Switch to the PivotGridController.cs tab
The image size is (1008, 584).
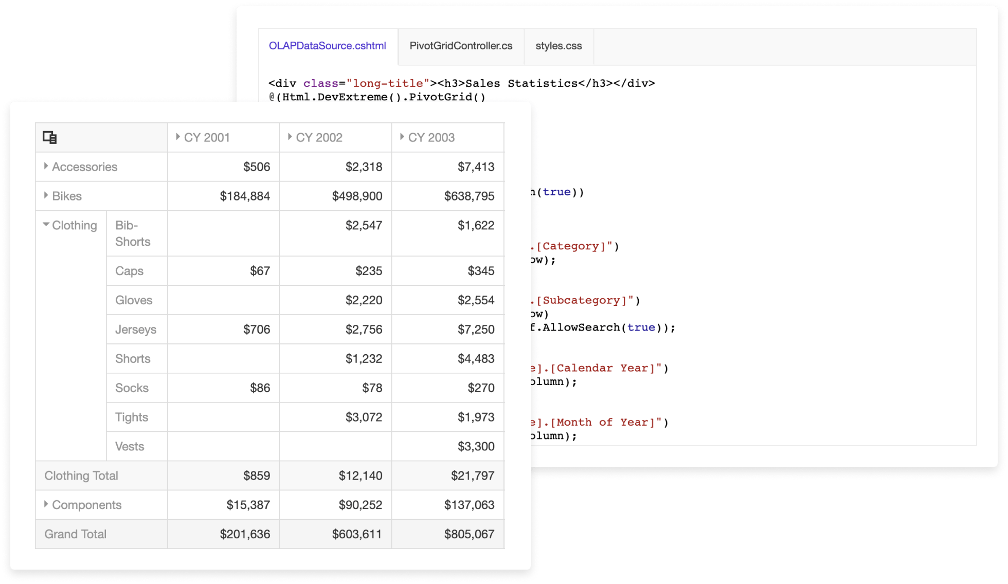[460, 46]
